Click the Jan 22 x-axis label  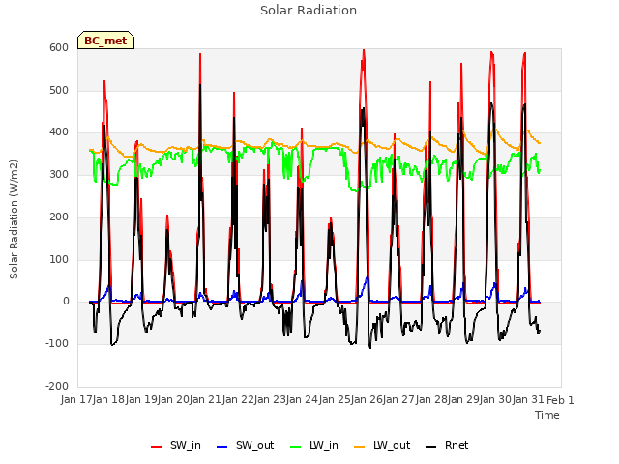click(238, 400)
